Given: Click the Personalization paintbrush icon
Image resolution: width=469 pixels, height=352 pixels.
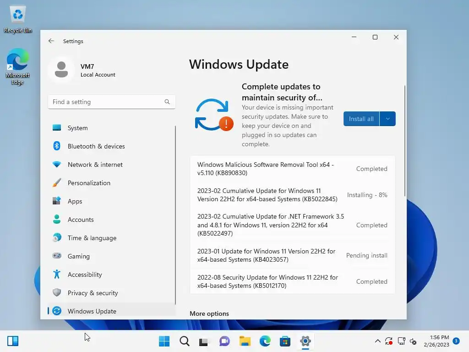Looking at the screenshot, I should (56, 183).
